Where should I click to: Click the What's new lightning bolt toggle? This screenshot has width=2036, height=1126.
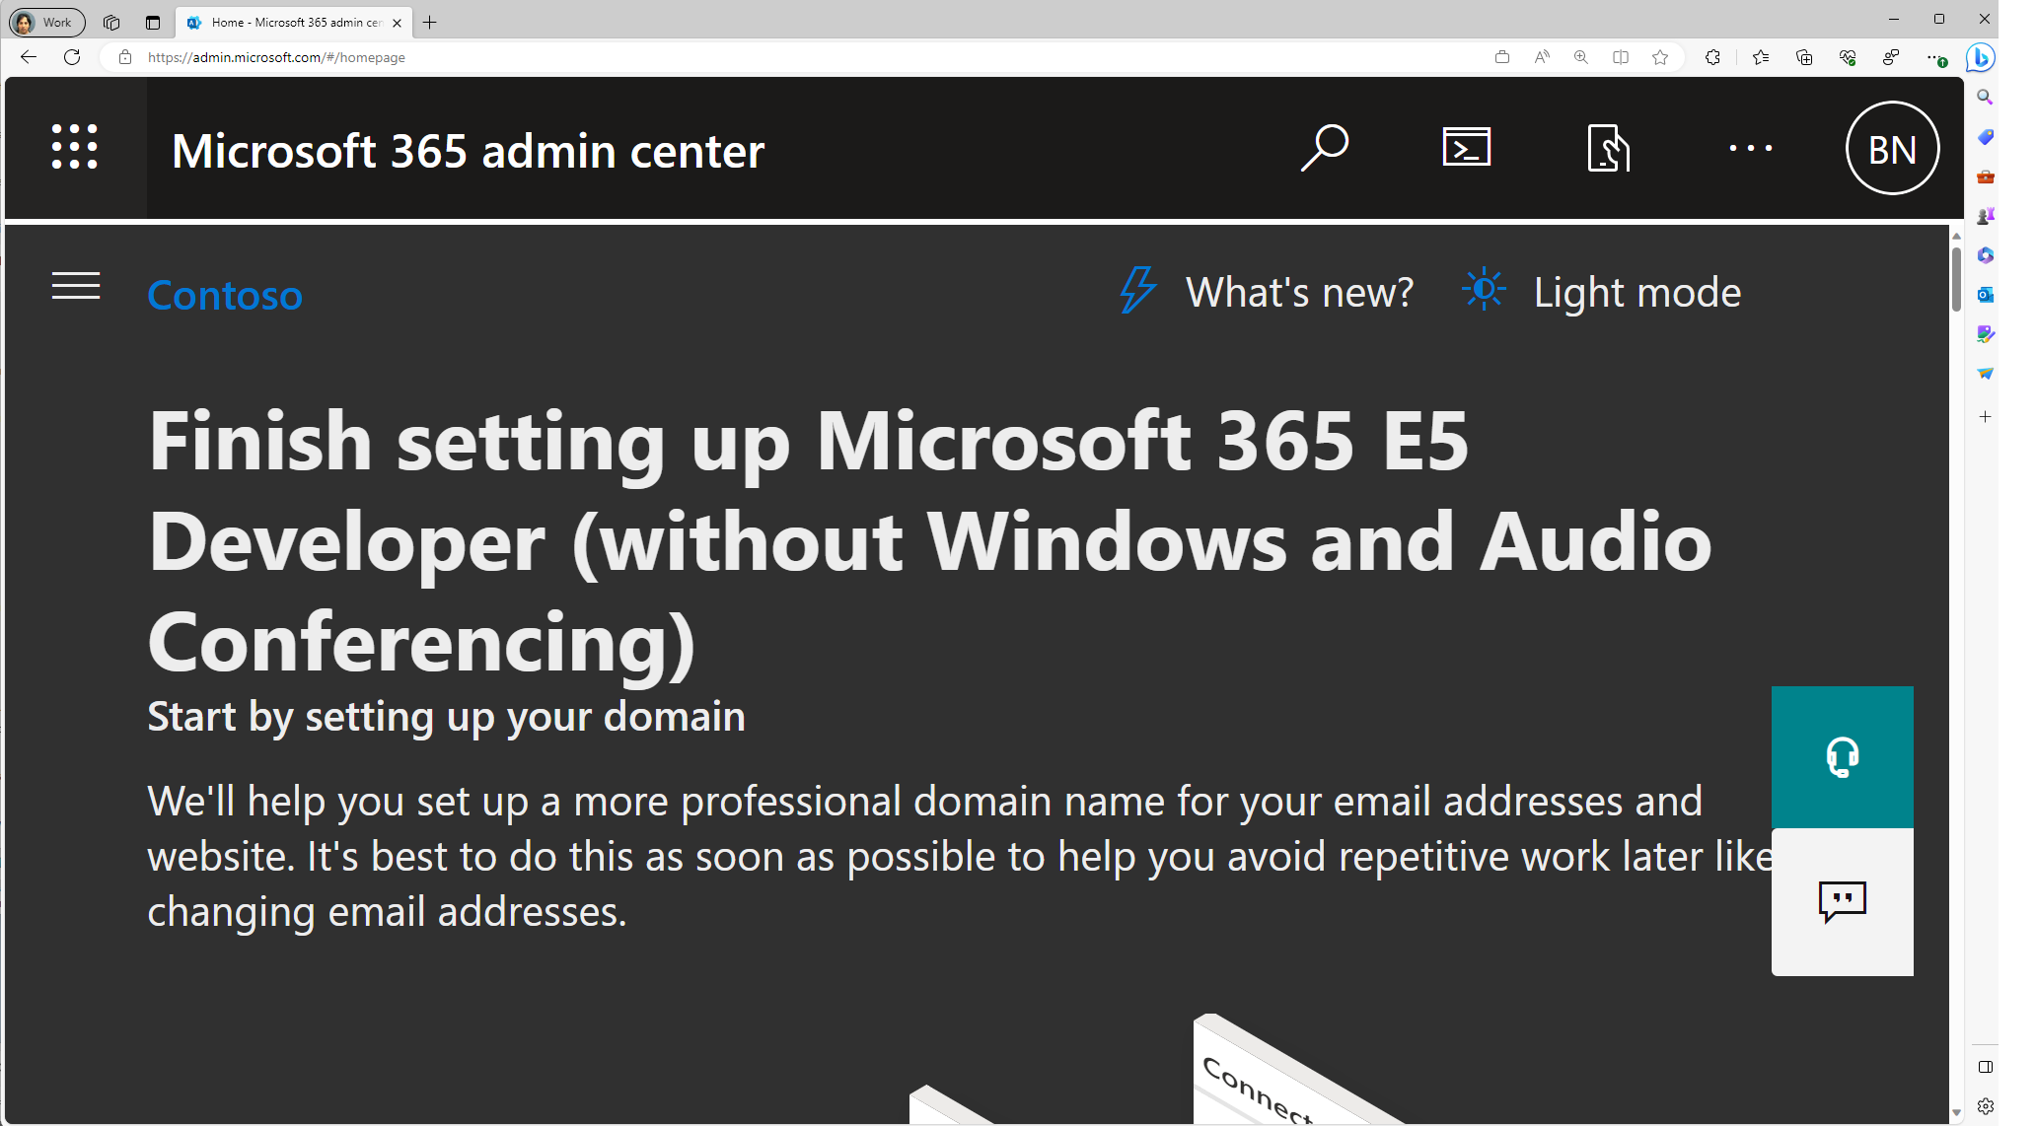click(1137, 290)
